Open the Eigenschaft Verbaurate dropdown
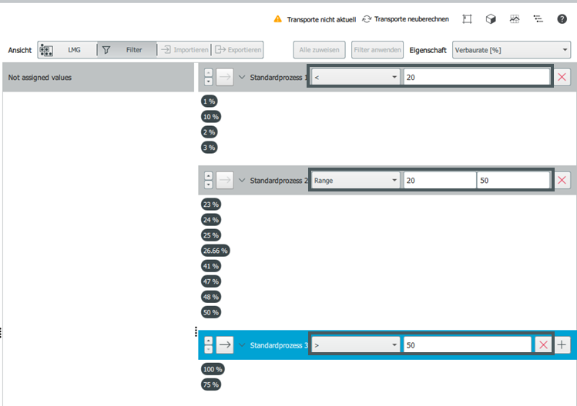 pyautogui.click(x=511, y=50)
